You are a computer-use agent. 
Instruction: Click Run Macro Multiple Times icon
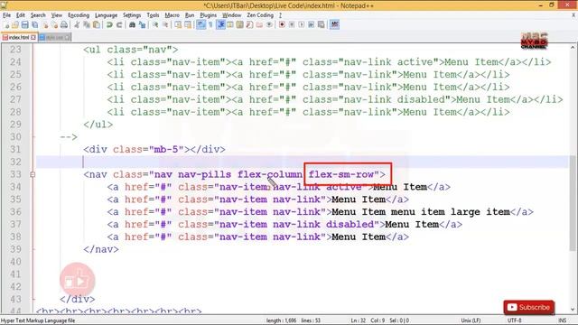coord(311,24)
